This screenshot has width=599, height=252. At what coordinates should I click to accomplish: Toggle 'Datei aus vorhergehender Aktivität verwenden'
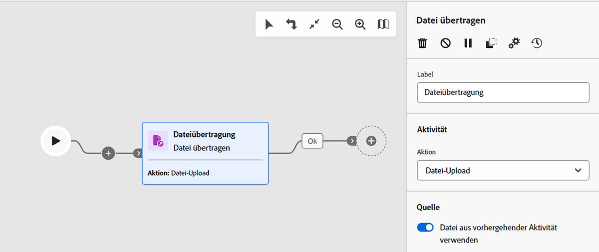click(x=425, y=228)
